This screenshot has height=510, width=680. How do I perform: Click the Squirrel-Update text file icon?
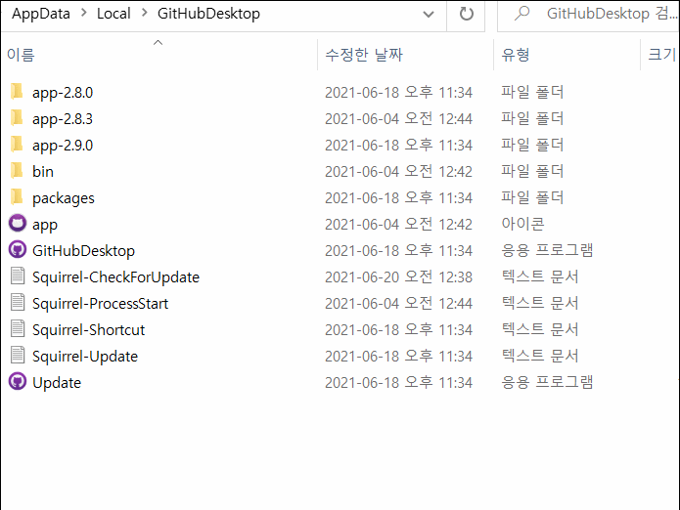18,356
